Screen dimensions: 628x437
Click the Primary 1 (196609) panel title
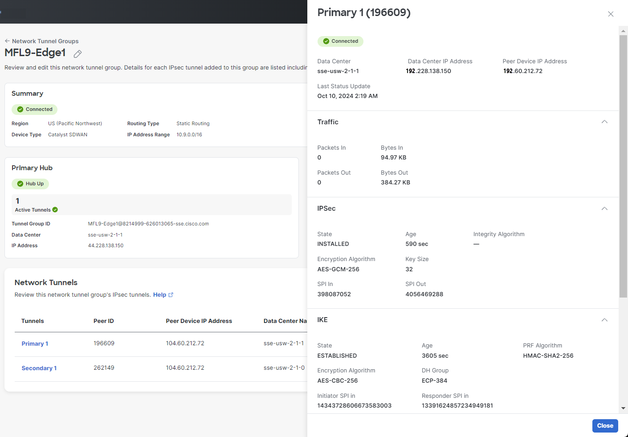[x=364, y=12]
